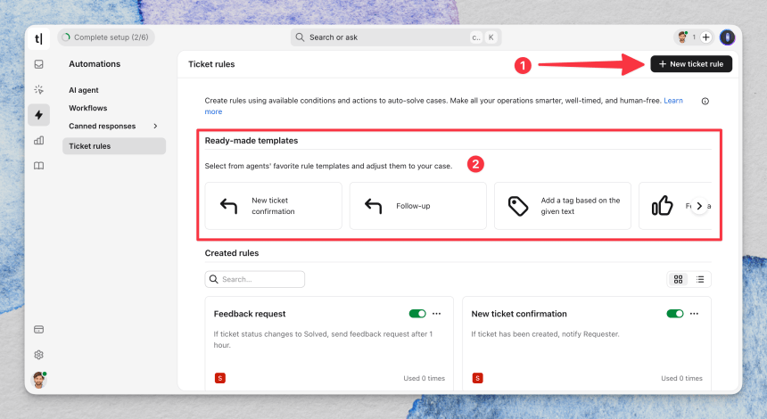Open more options for Feedback request rule
767x419 pixels.
pos(436,314)
